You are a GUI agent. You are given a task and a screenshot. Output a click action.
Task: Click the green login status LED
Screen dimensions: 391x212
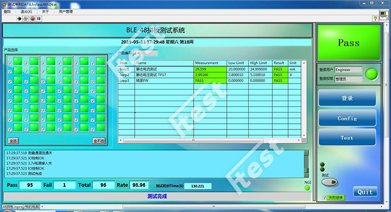(x=371, y=74)
